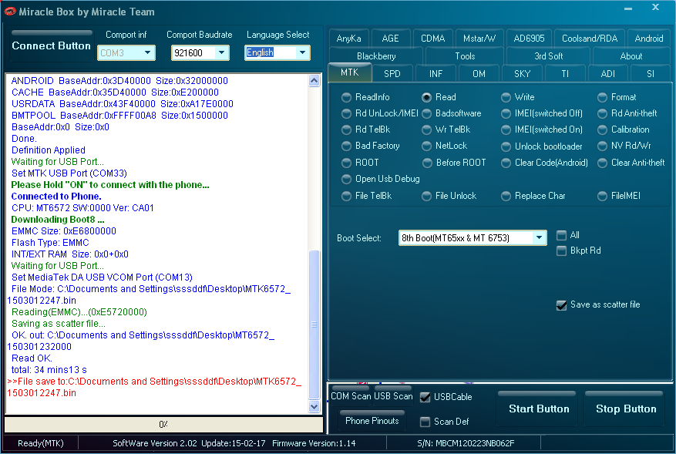
Task: Switch to the AnyKa tab
Action: pyautogui.click(x=348, y=39)
